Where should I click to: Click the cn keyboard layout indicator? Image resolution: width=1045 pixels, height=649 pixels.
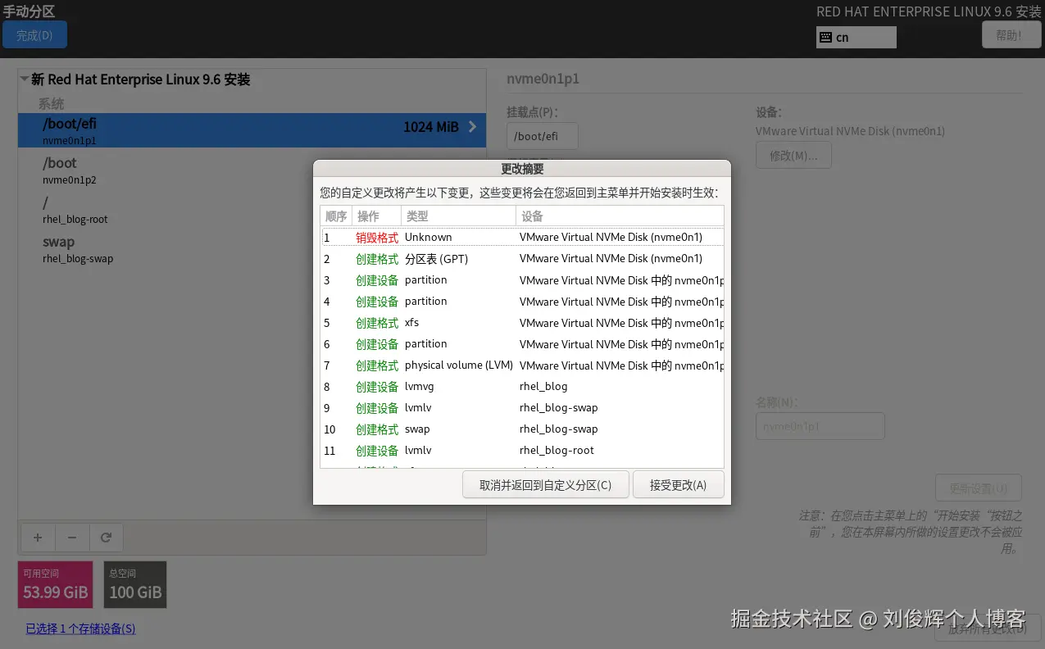tap(856, 37)
